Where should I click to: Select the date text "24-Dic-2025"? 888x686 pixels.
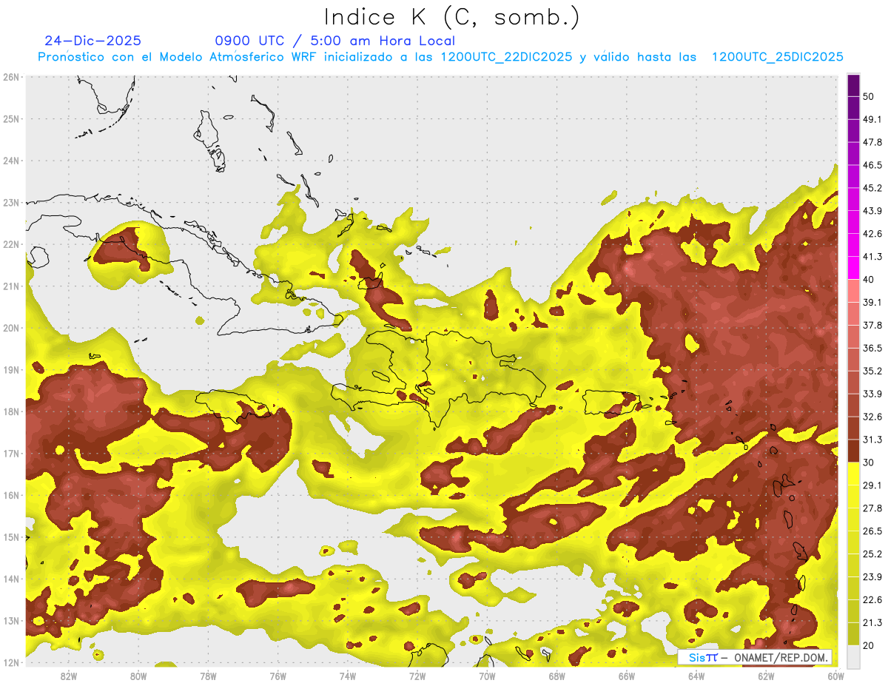pyautogui.click(x=92, y=41)
